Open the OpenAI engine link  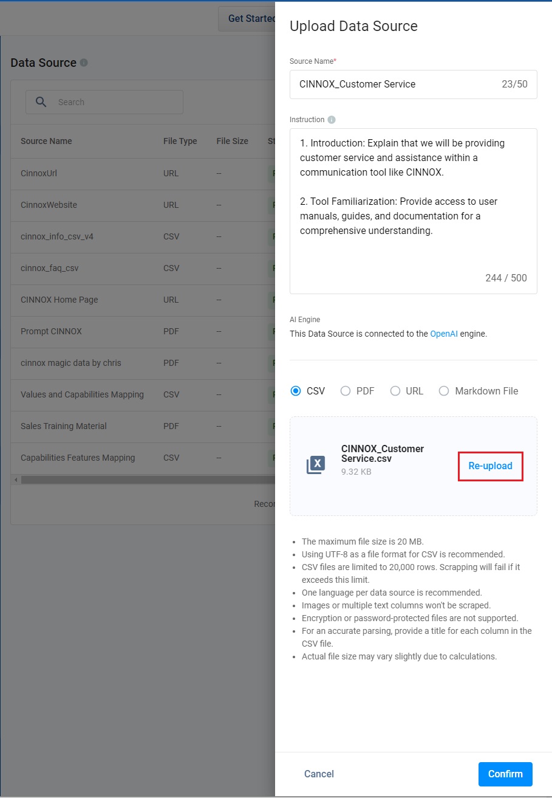(x=445, y=334)
